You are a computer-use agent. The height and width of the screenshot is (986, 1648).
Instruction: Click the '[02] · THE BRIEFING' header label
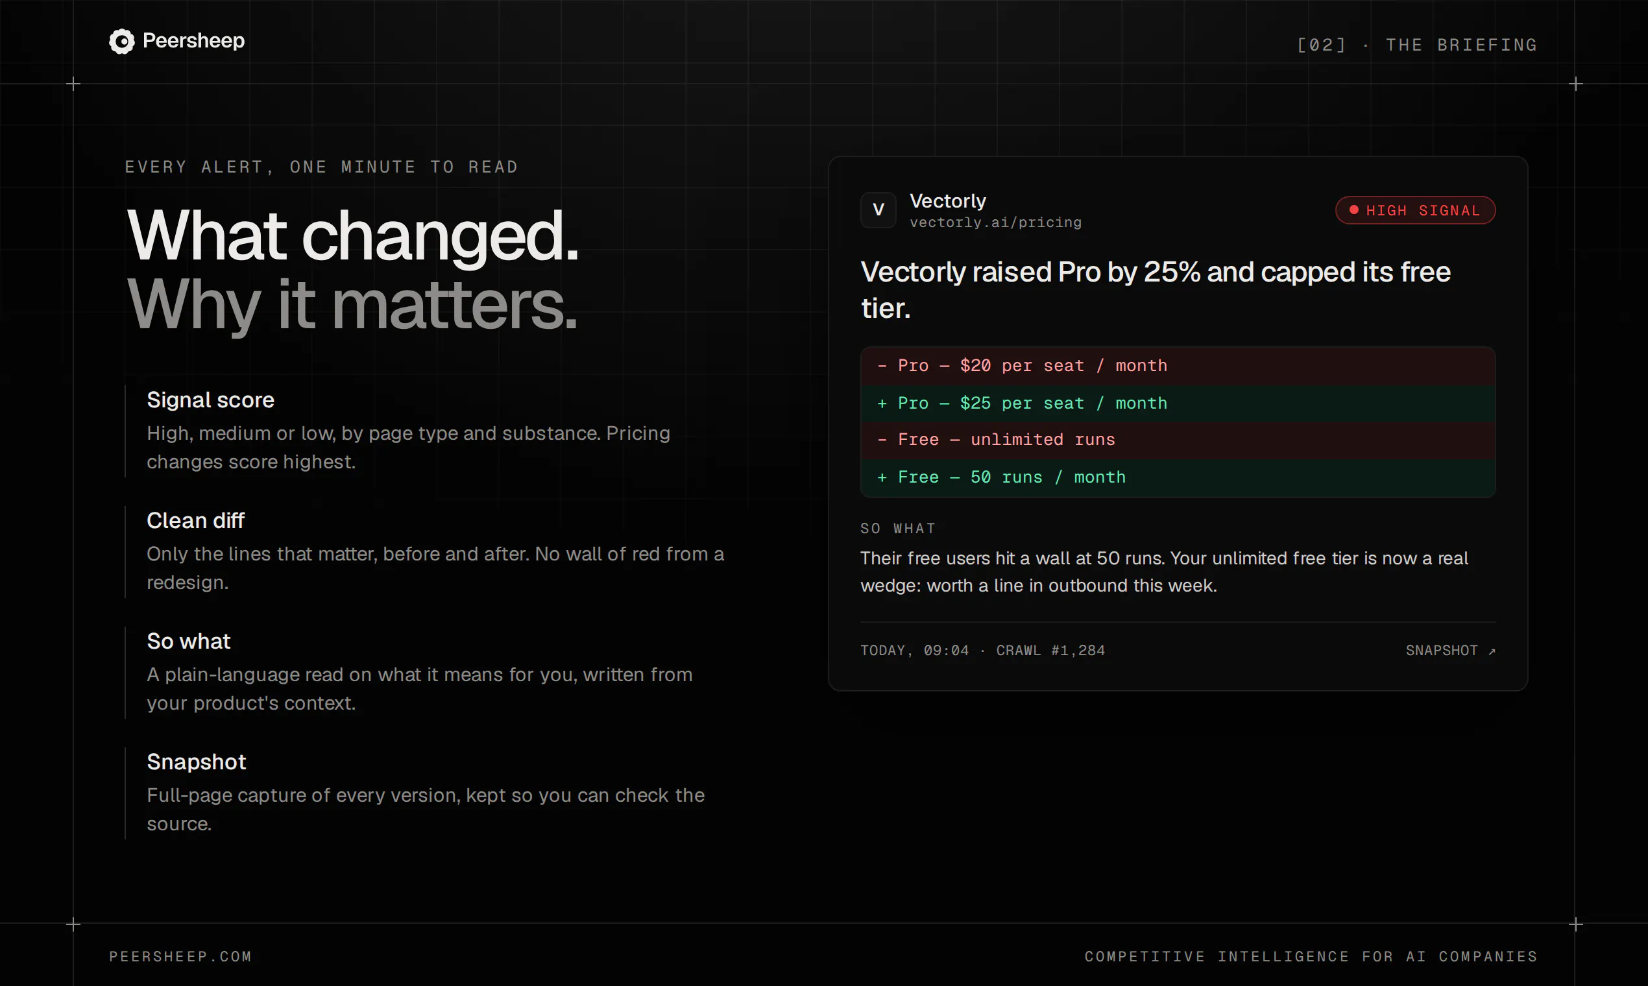click(x=1417, y=45)
